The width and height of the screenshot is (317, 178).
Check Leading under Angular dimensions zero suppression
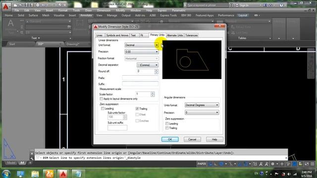pos(167,124)
